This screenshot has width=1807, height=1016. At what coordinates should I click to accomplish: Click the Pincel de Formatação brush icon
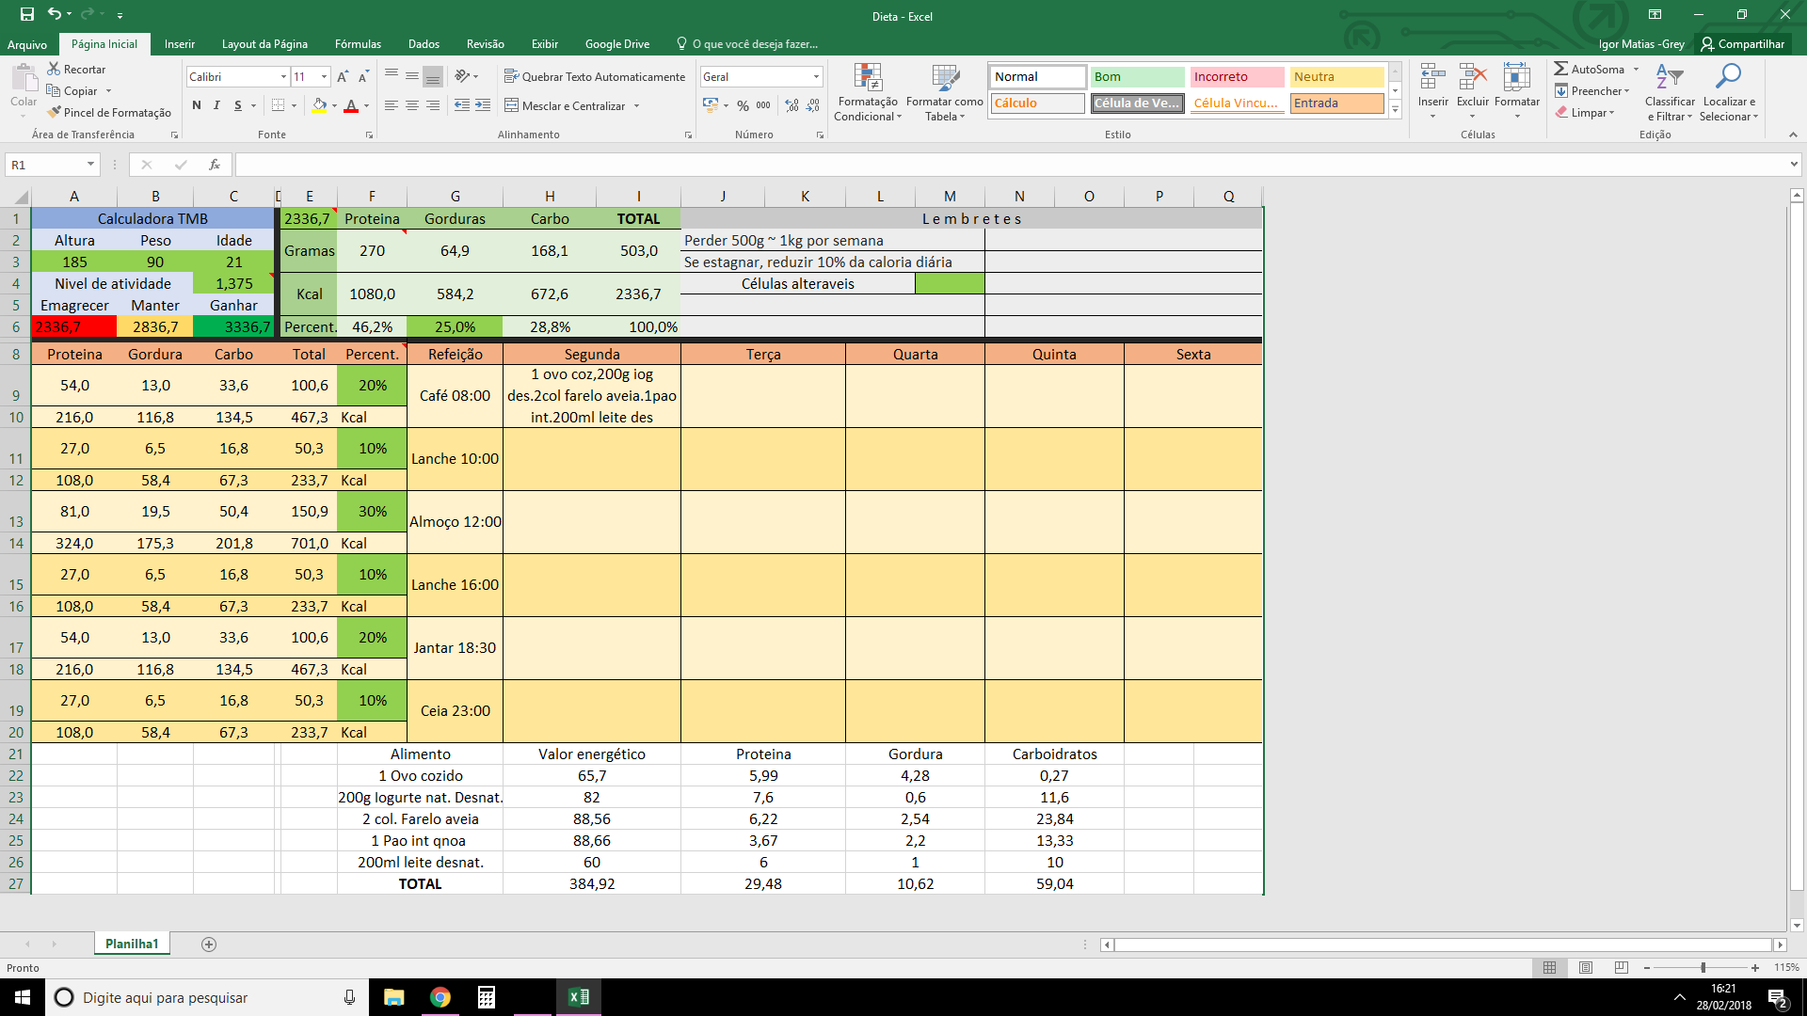[55, 112]
